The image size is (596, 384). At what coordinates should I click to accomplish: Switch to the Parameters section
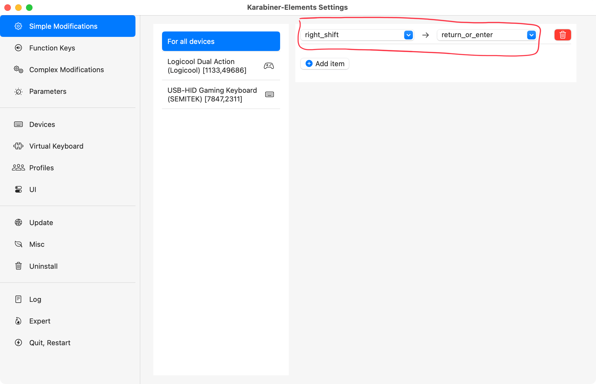click(48, 91)
